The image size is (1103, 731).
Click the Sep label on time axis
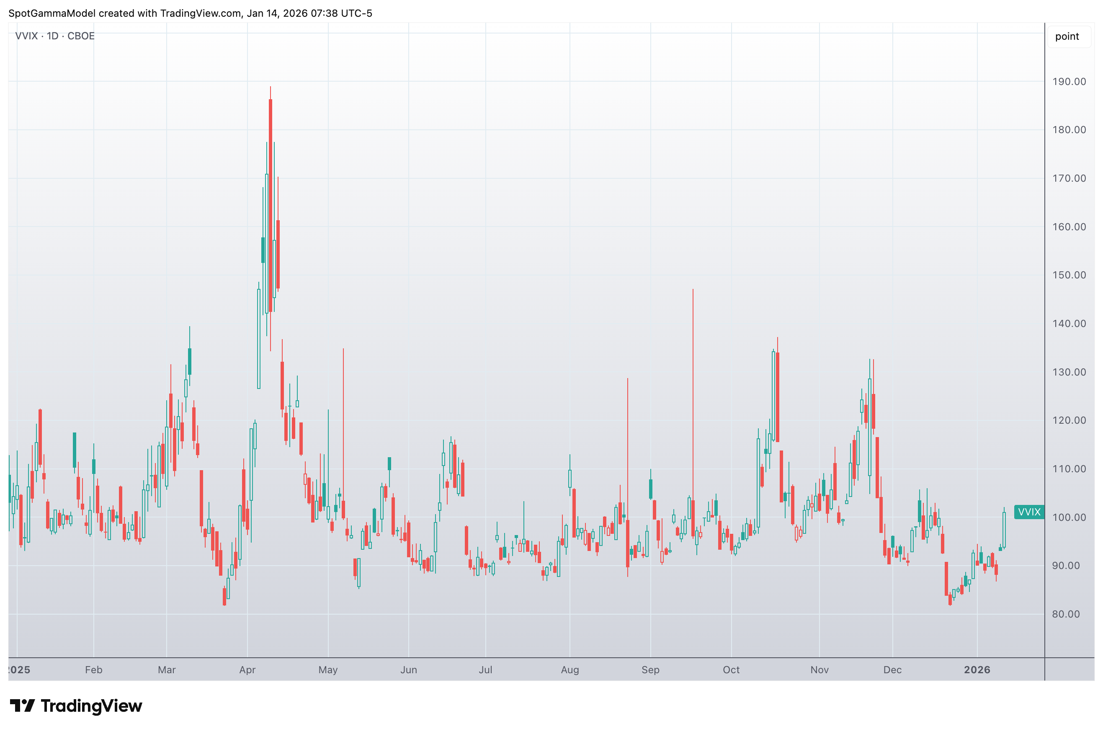coord(650,669)
